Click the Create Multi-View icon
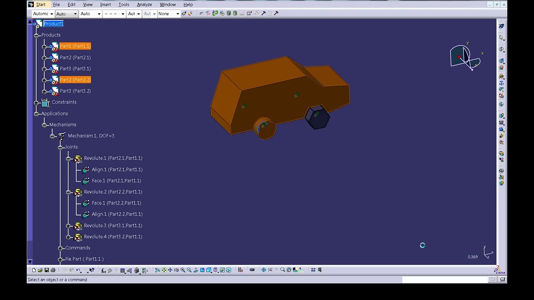This screenshot has width=534, height=300. pyautogui.click(x=202, y=270)
